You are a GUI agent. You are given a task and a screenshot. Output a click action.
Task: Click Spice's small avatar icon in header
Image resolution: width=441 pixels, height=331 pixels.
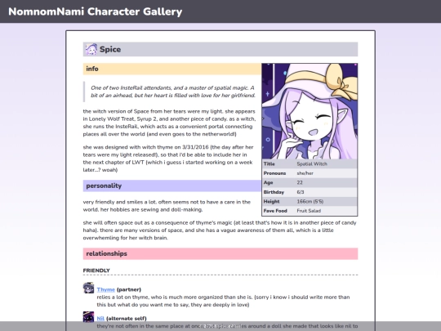91,49
